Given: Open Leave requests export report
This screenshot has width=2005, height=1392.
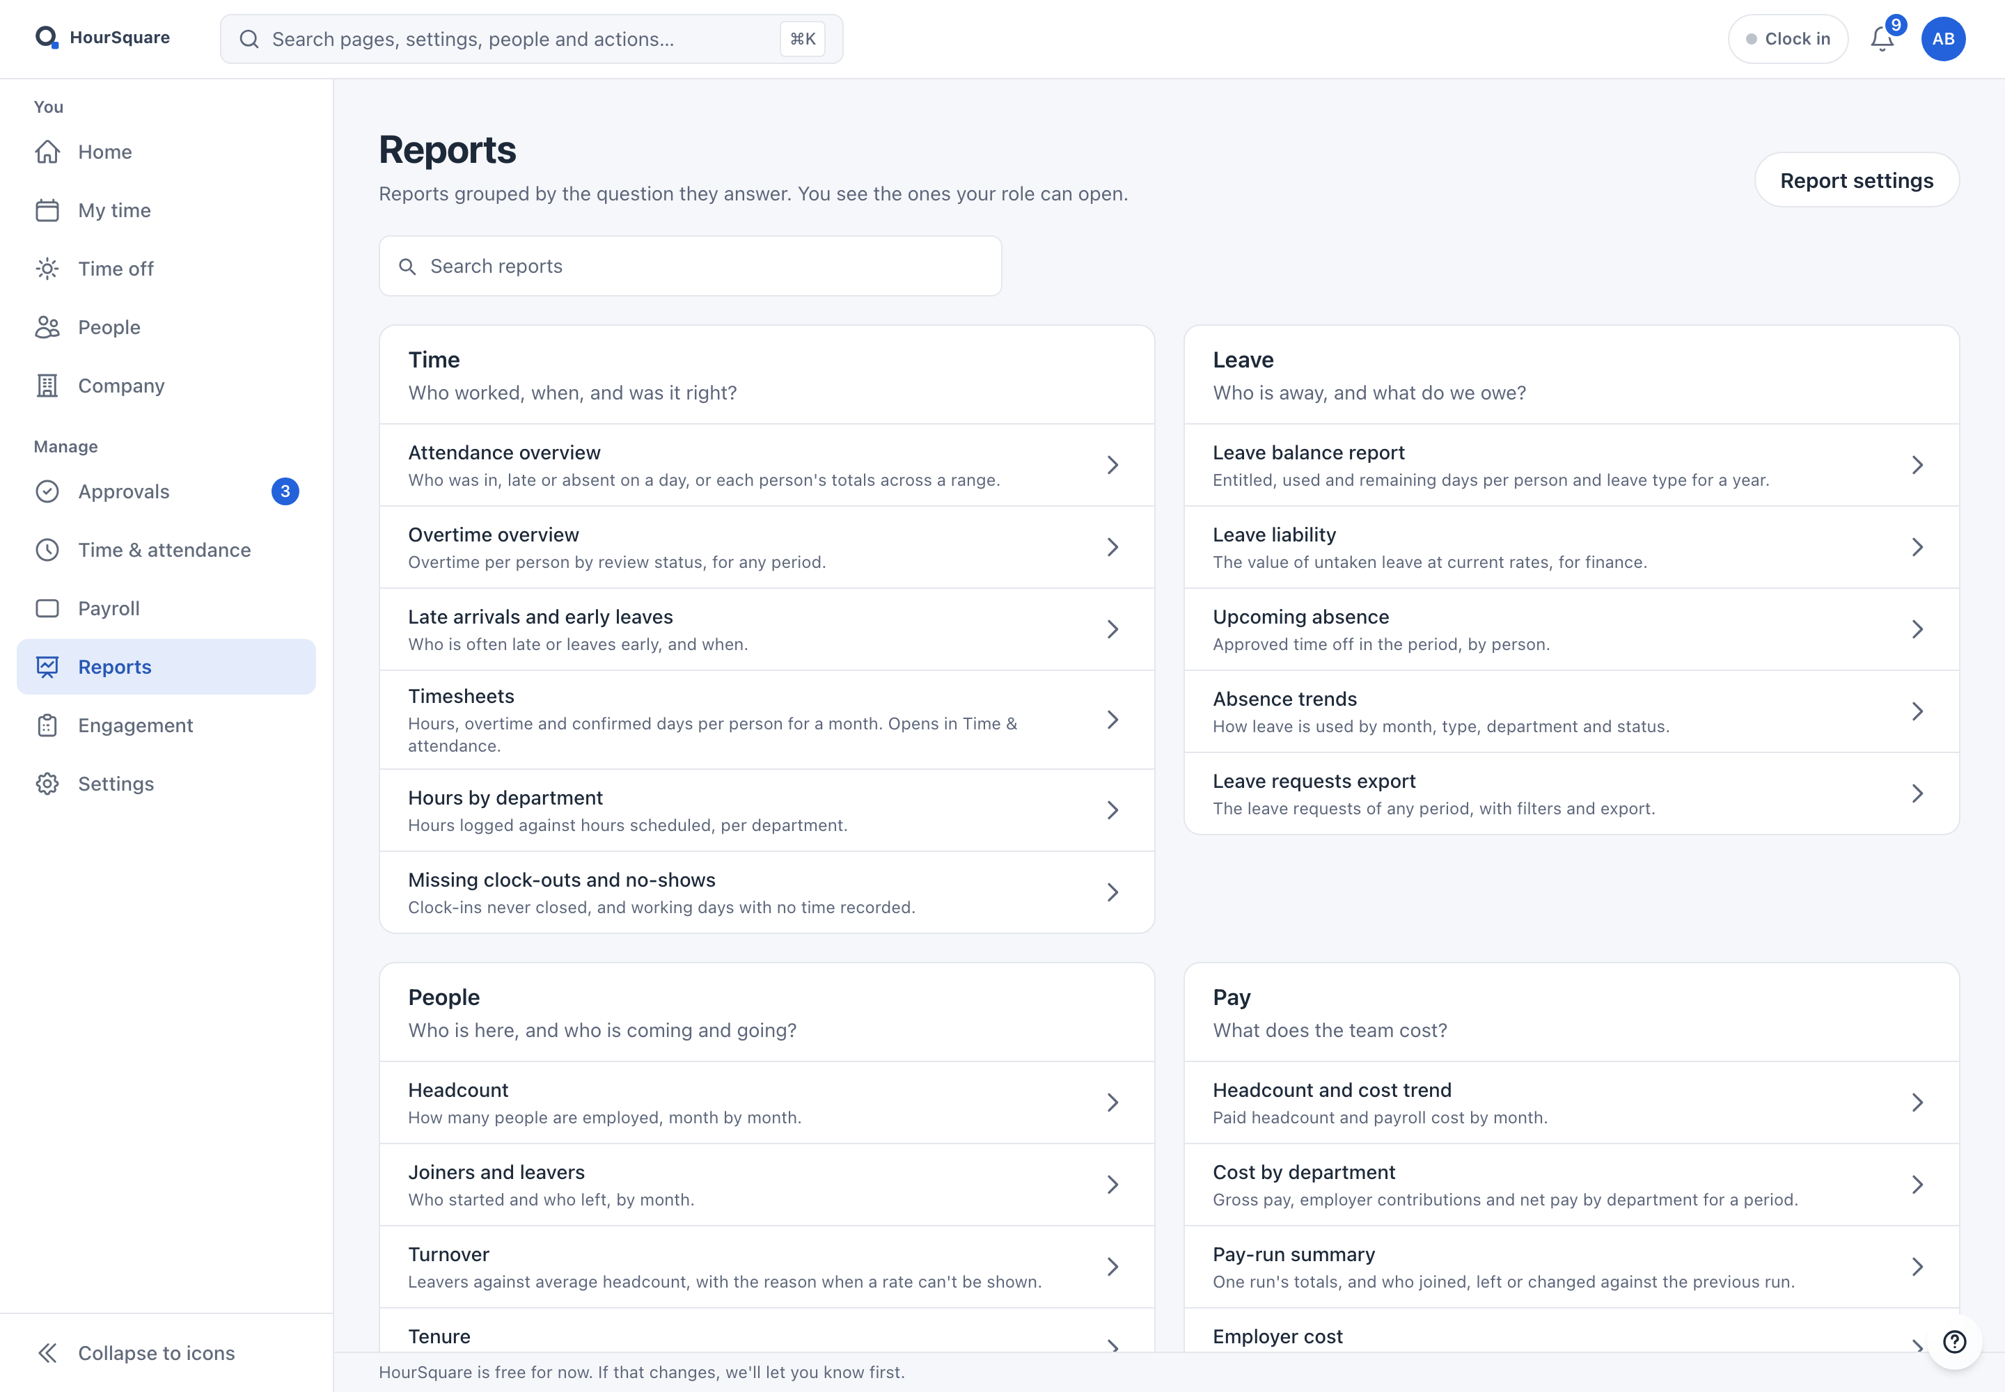Looking at the screenshot, I should click(1571, 793).
